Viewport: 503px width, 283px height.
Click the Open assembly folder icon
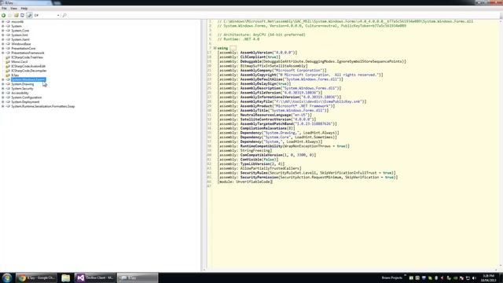coord(16,15)
